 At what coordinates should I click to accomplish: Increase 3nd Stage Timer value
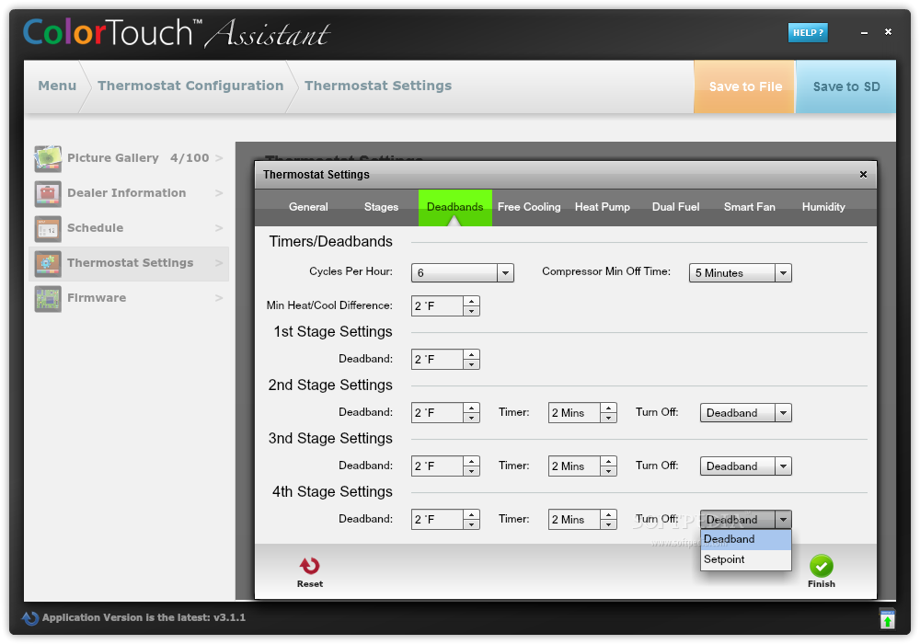[608, 462]
